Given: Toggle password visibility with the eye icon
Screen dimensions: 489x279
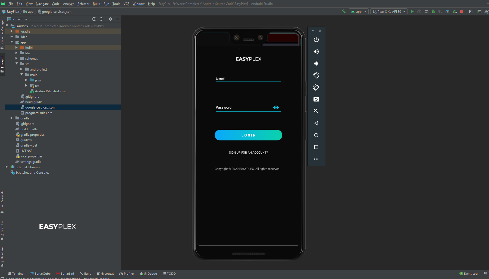Looking at the screenshot, I should pos(276,107).
